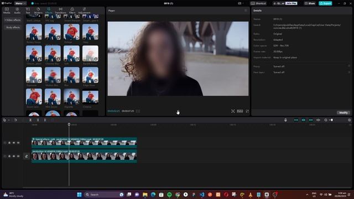
Task: Mute the lower main track
Action: pos(18,156)
